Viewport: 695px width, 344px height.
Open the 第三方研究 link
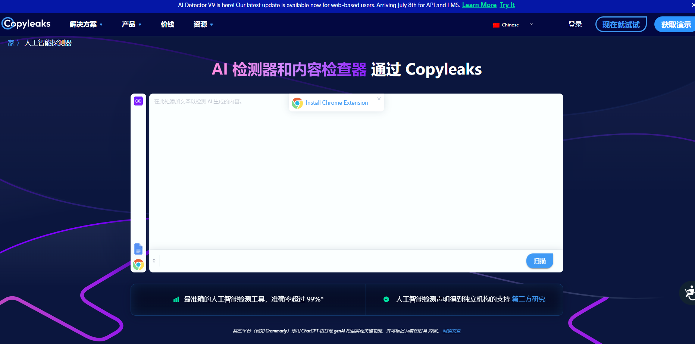click(529, 299)
